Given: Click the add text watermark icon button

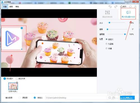Looking at the screenshot, I should click(107, 14).
